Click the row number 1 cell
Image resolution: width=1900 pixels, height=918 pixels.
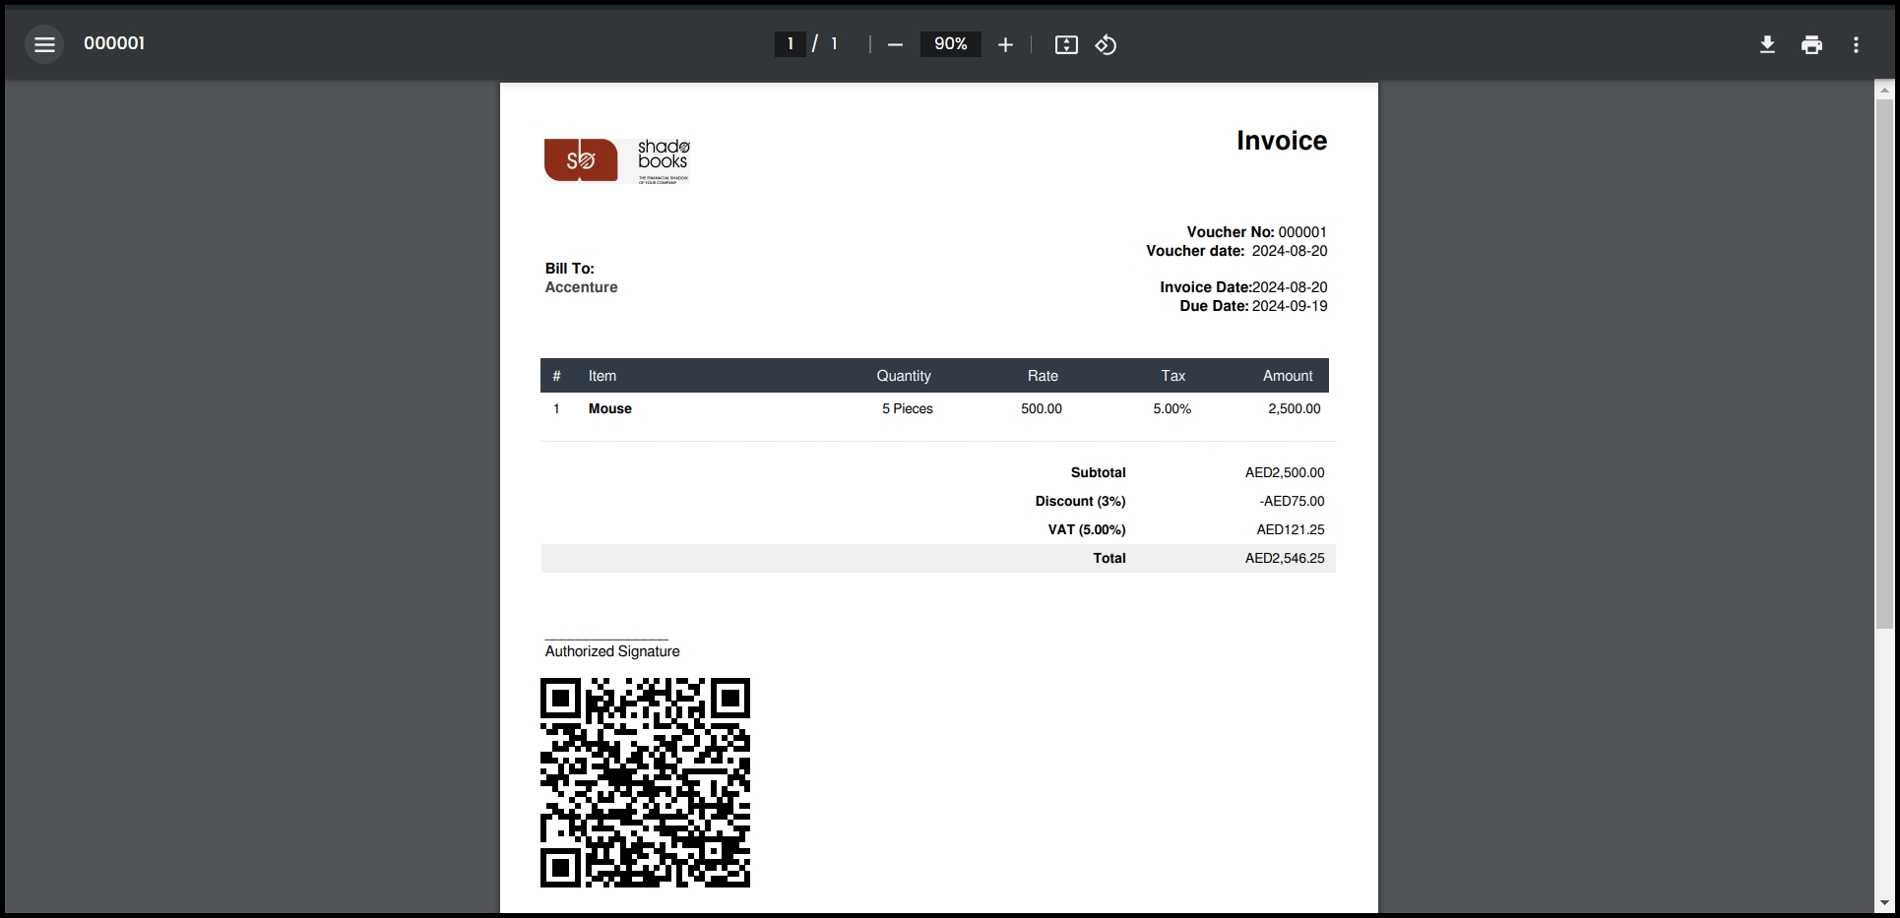(x=556, y=408)
